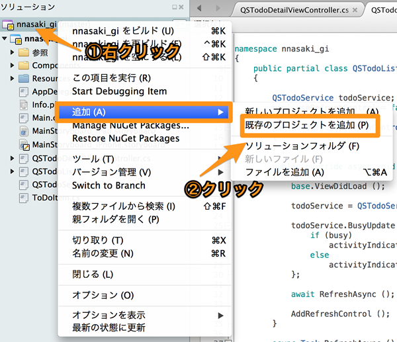The width and height of the screenshot is (397, 342).
Task: Click the nnasaki_gi project icon
Action: click(x=16, y=39)
